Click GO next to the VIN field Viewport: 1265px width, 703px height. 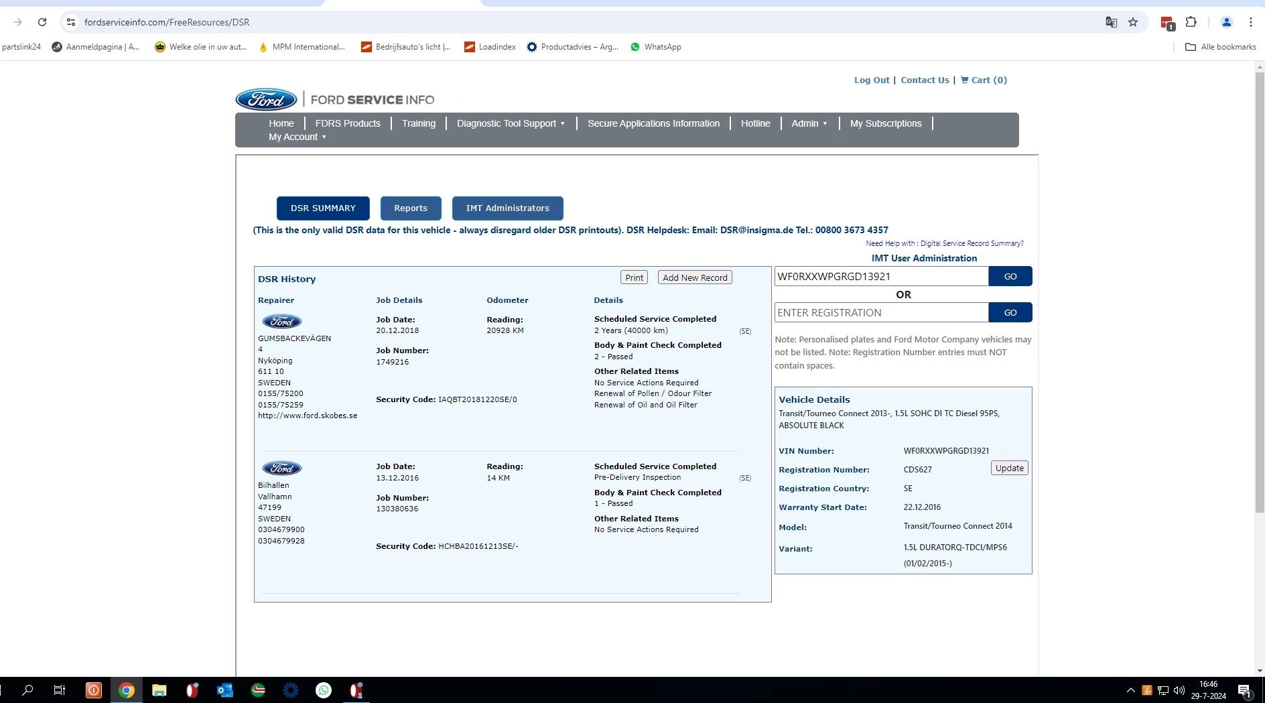coord(1010,276)
